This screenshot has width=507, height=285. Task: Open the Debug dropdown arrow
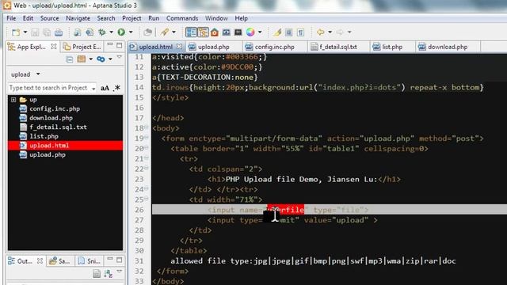[111, 32]
